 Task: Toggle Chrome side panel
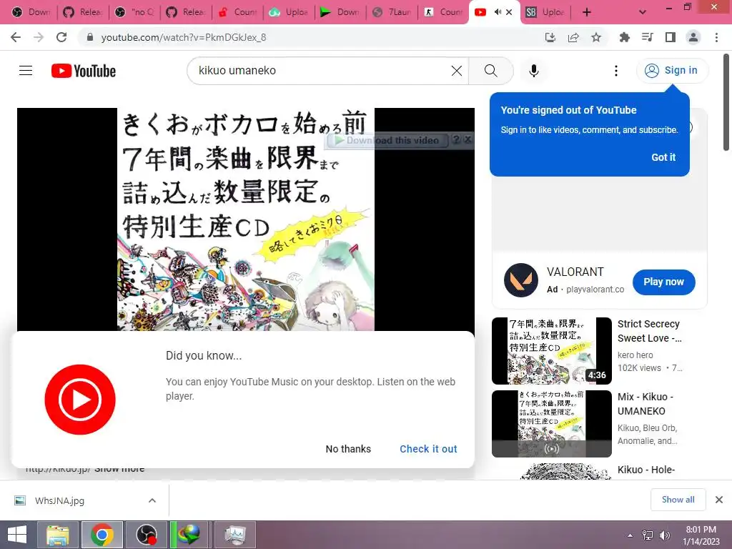670,37
